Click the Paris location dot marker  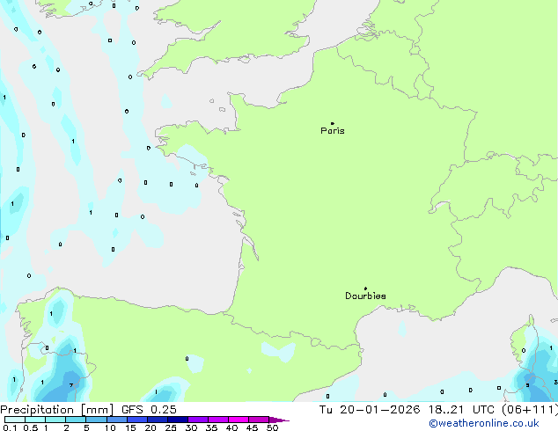point(333,123)
